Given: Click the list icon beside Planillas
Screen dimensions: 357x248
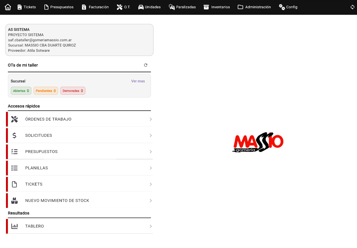Looking at the screenshot, I should (15, 168).
